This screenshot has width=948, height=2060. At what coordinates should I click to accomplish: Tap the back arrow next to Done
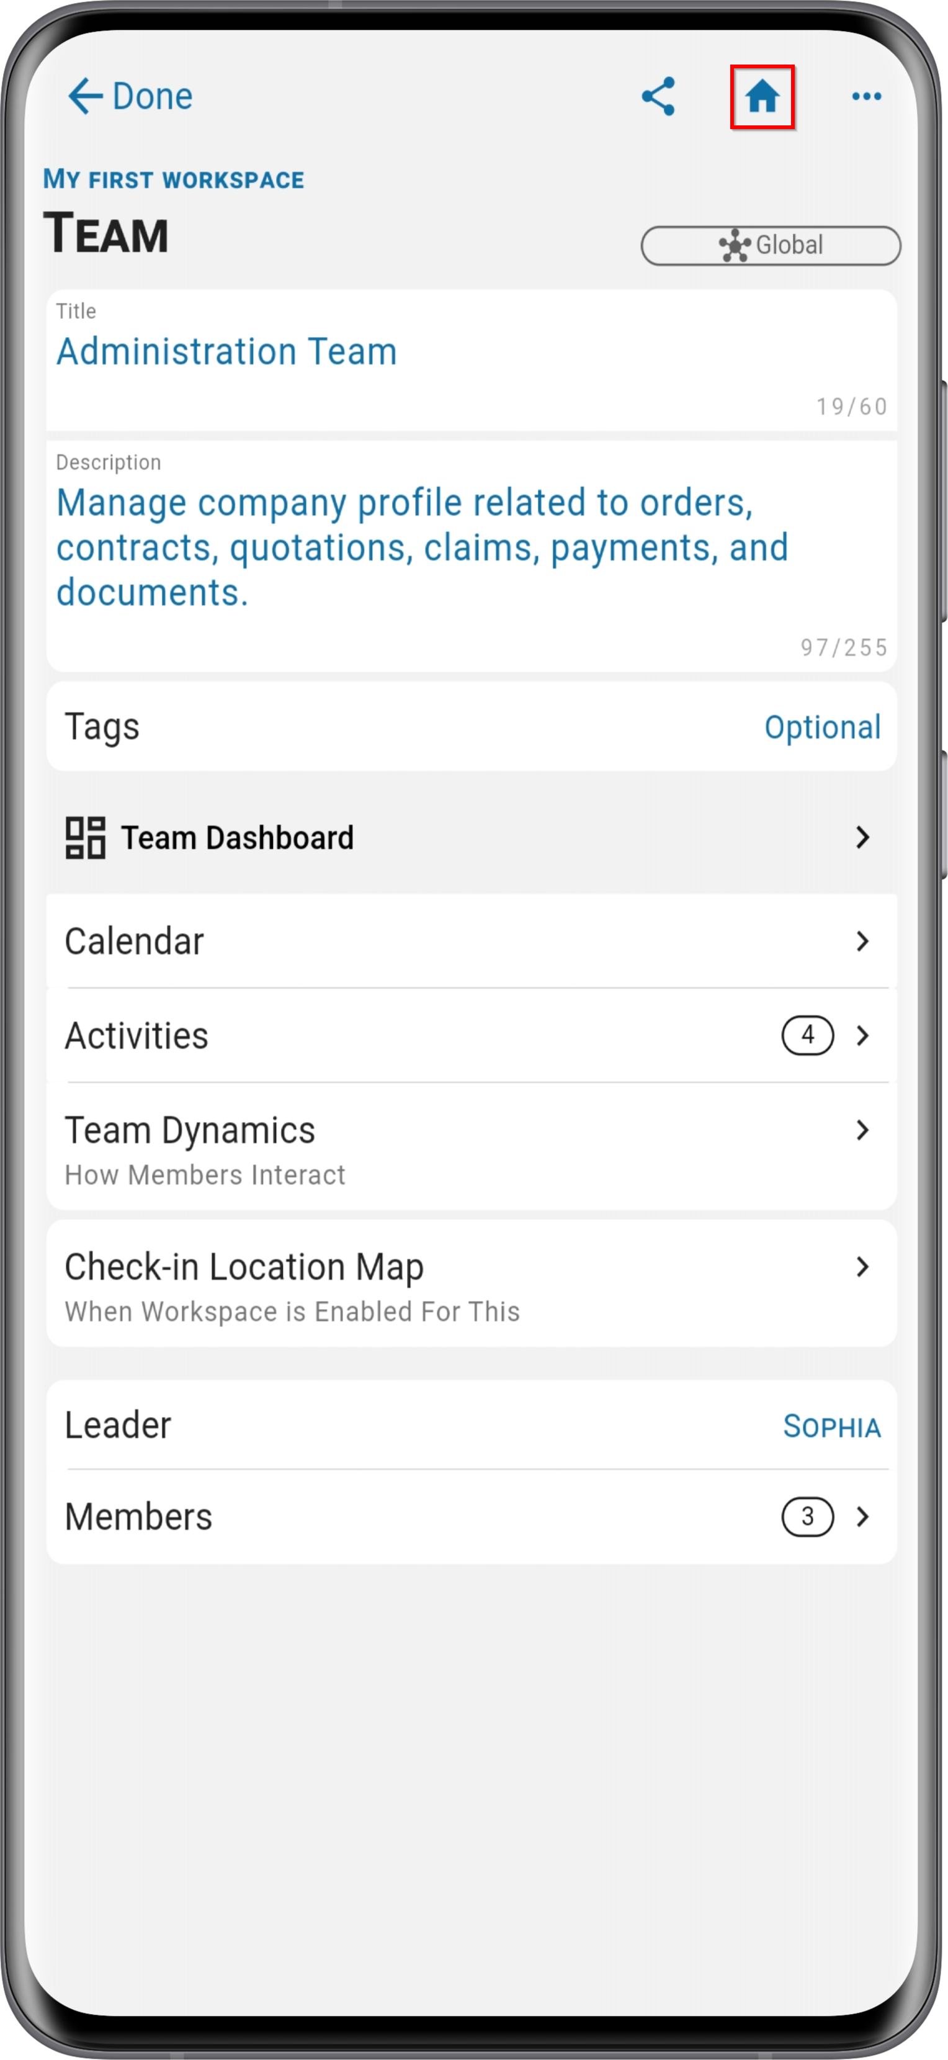(x=86, y=97)
